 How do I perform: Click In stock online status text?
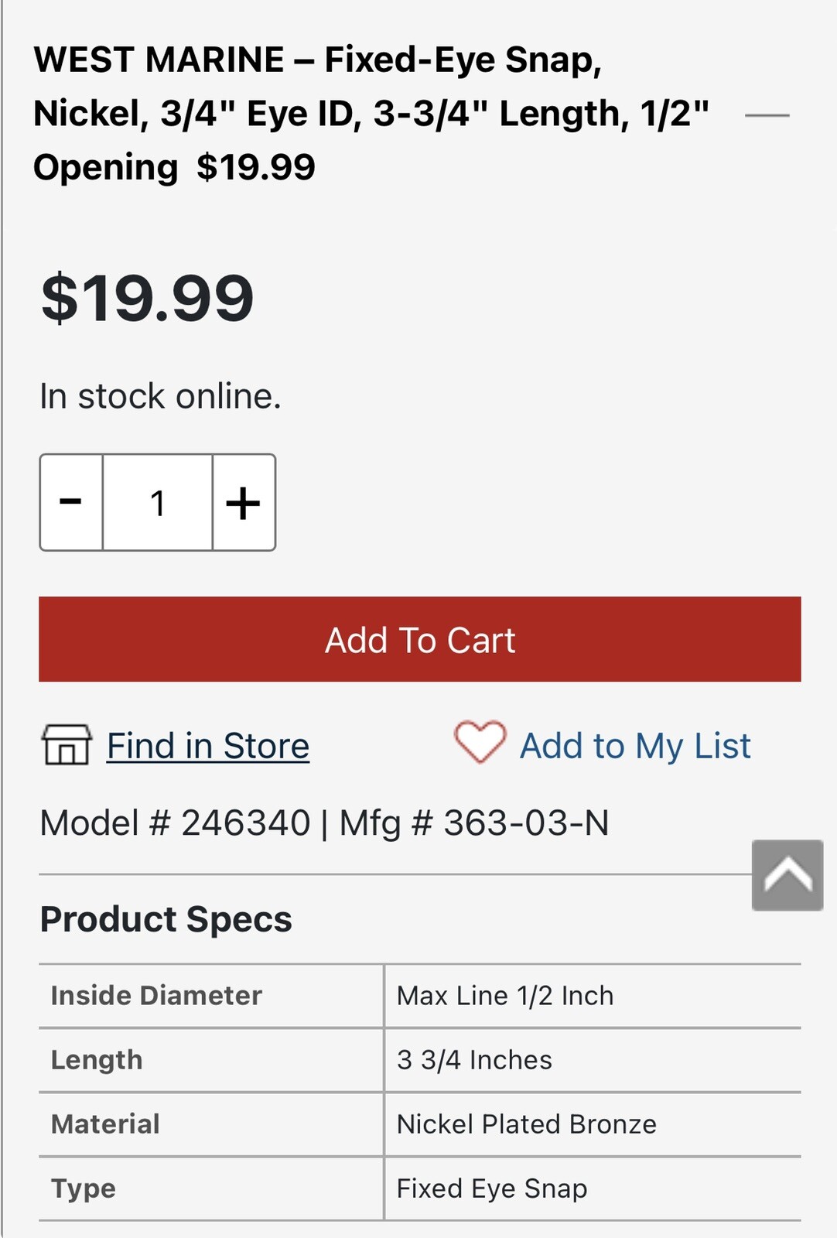click(160, 396)
